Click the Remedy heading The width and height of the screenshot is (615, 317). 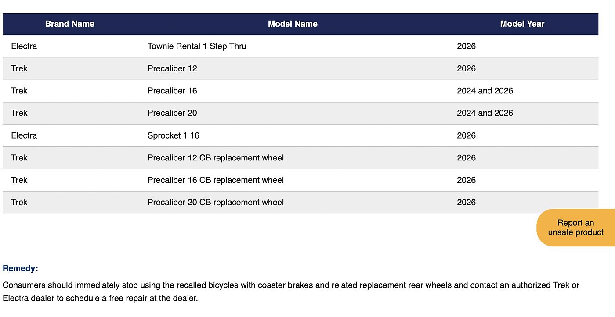pos(20,268)
